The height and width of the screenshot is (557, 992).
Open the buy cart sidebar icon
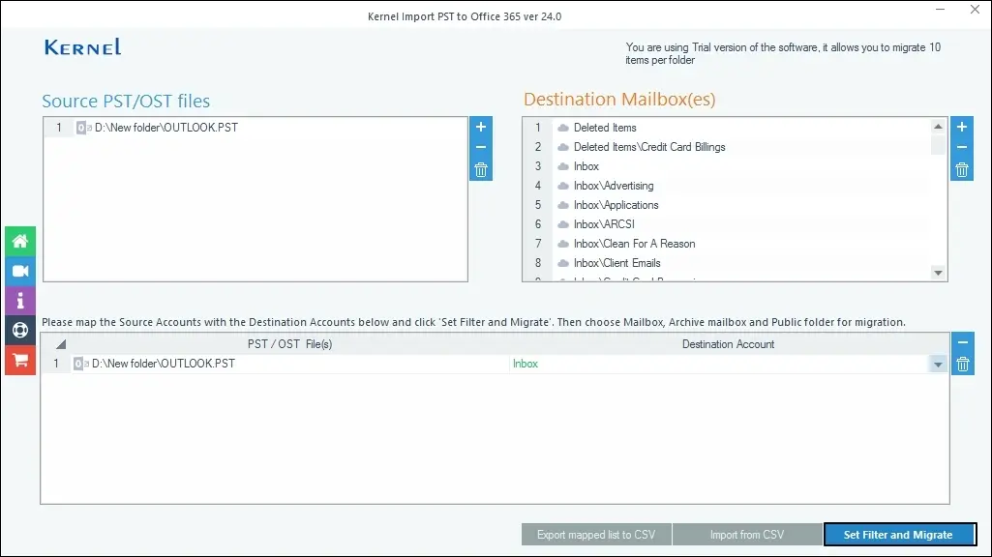[x=20, y=361]
